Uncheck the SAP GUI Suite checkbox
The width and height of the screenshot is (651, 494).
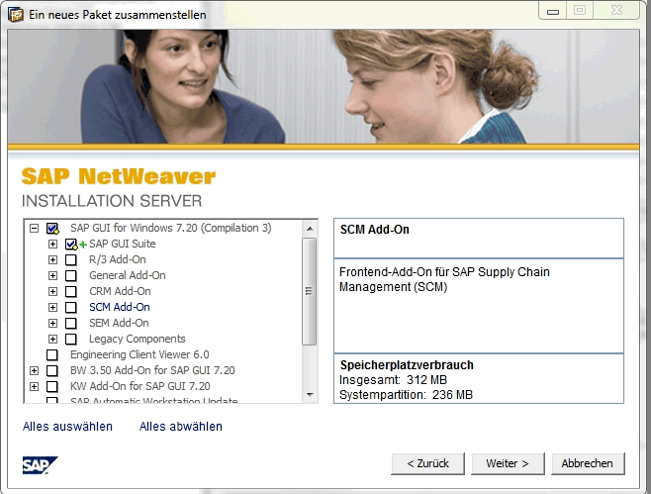tap(71, 245)
